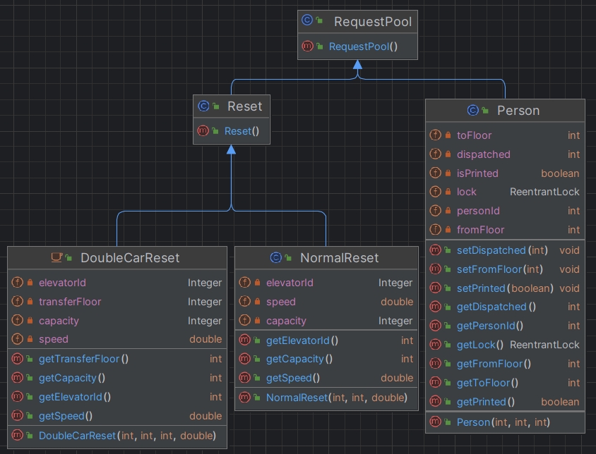Click field icon beside Person toFloor
The image size is (596, 454).
435,135
